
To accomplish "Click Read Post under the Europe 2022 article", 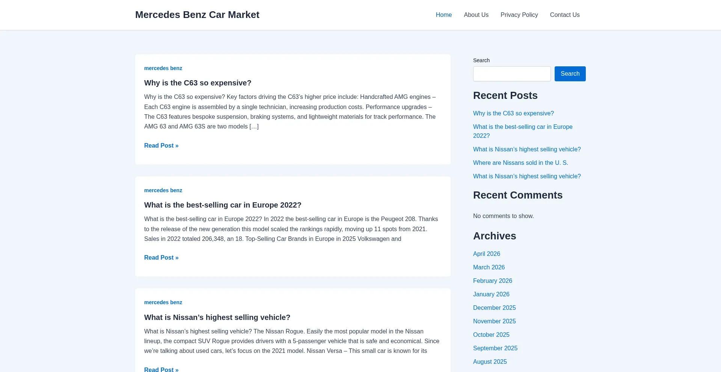I will pos(161,257).
